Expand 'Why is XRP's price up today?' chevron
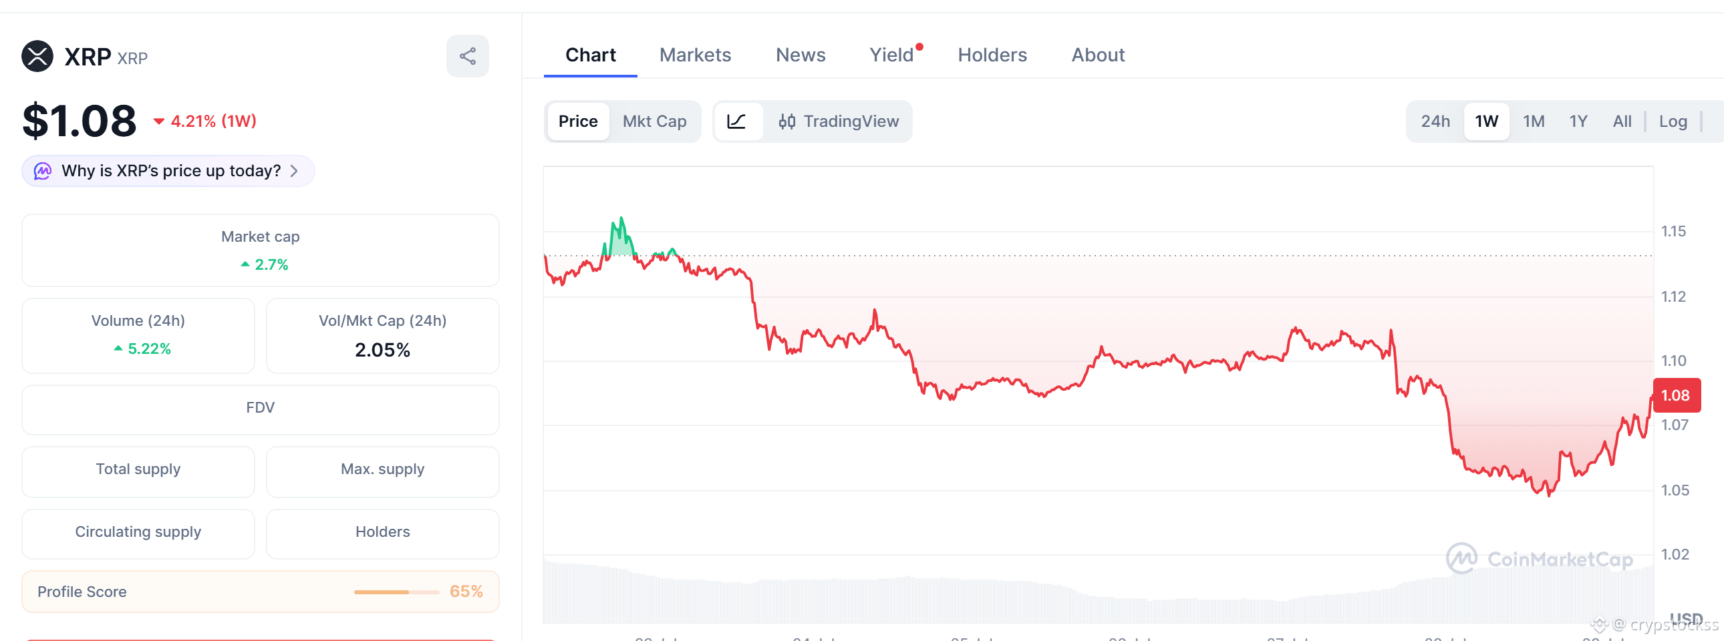 295,171
